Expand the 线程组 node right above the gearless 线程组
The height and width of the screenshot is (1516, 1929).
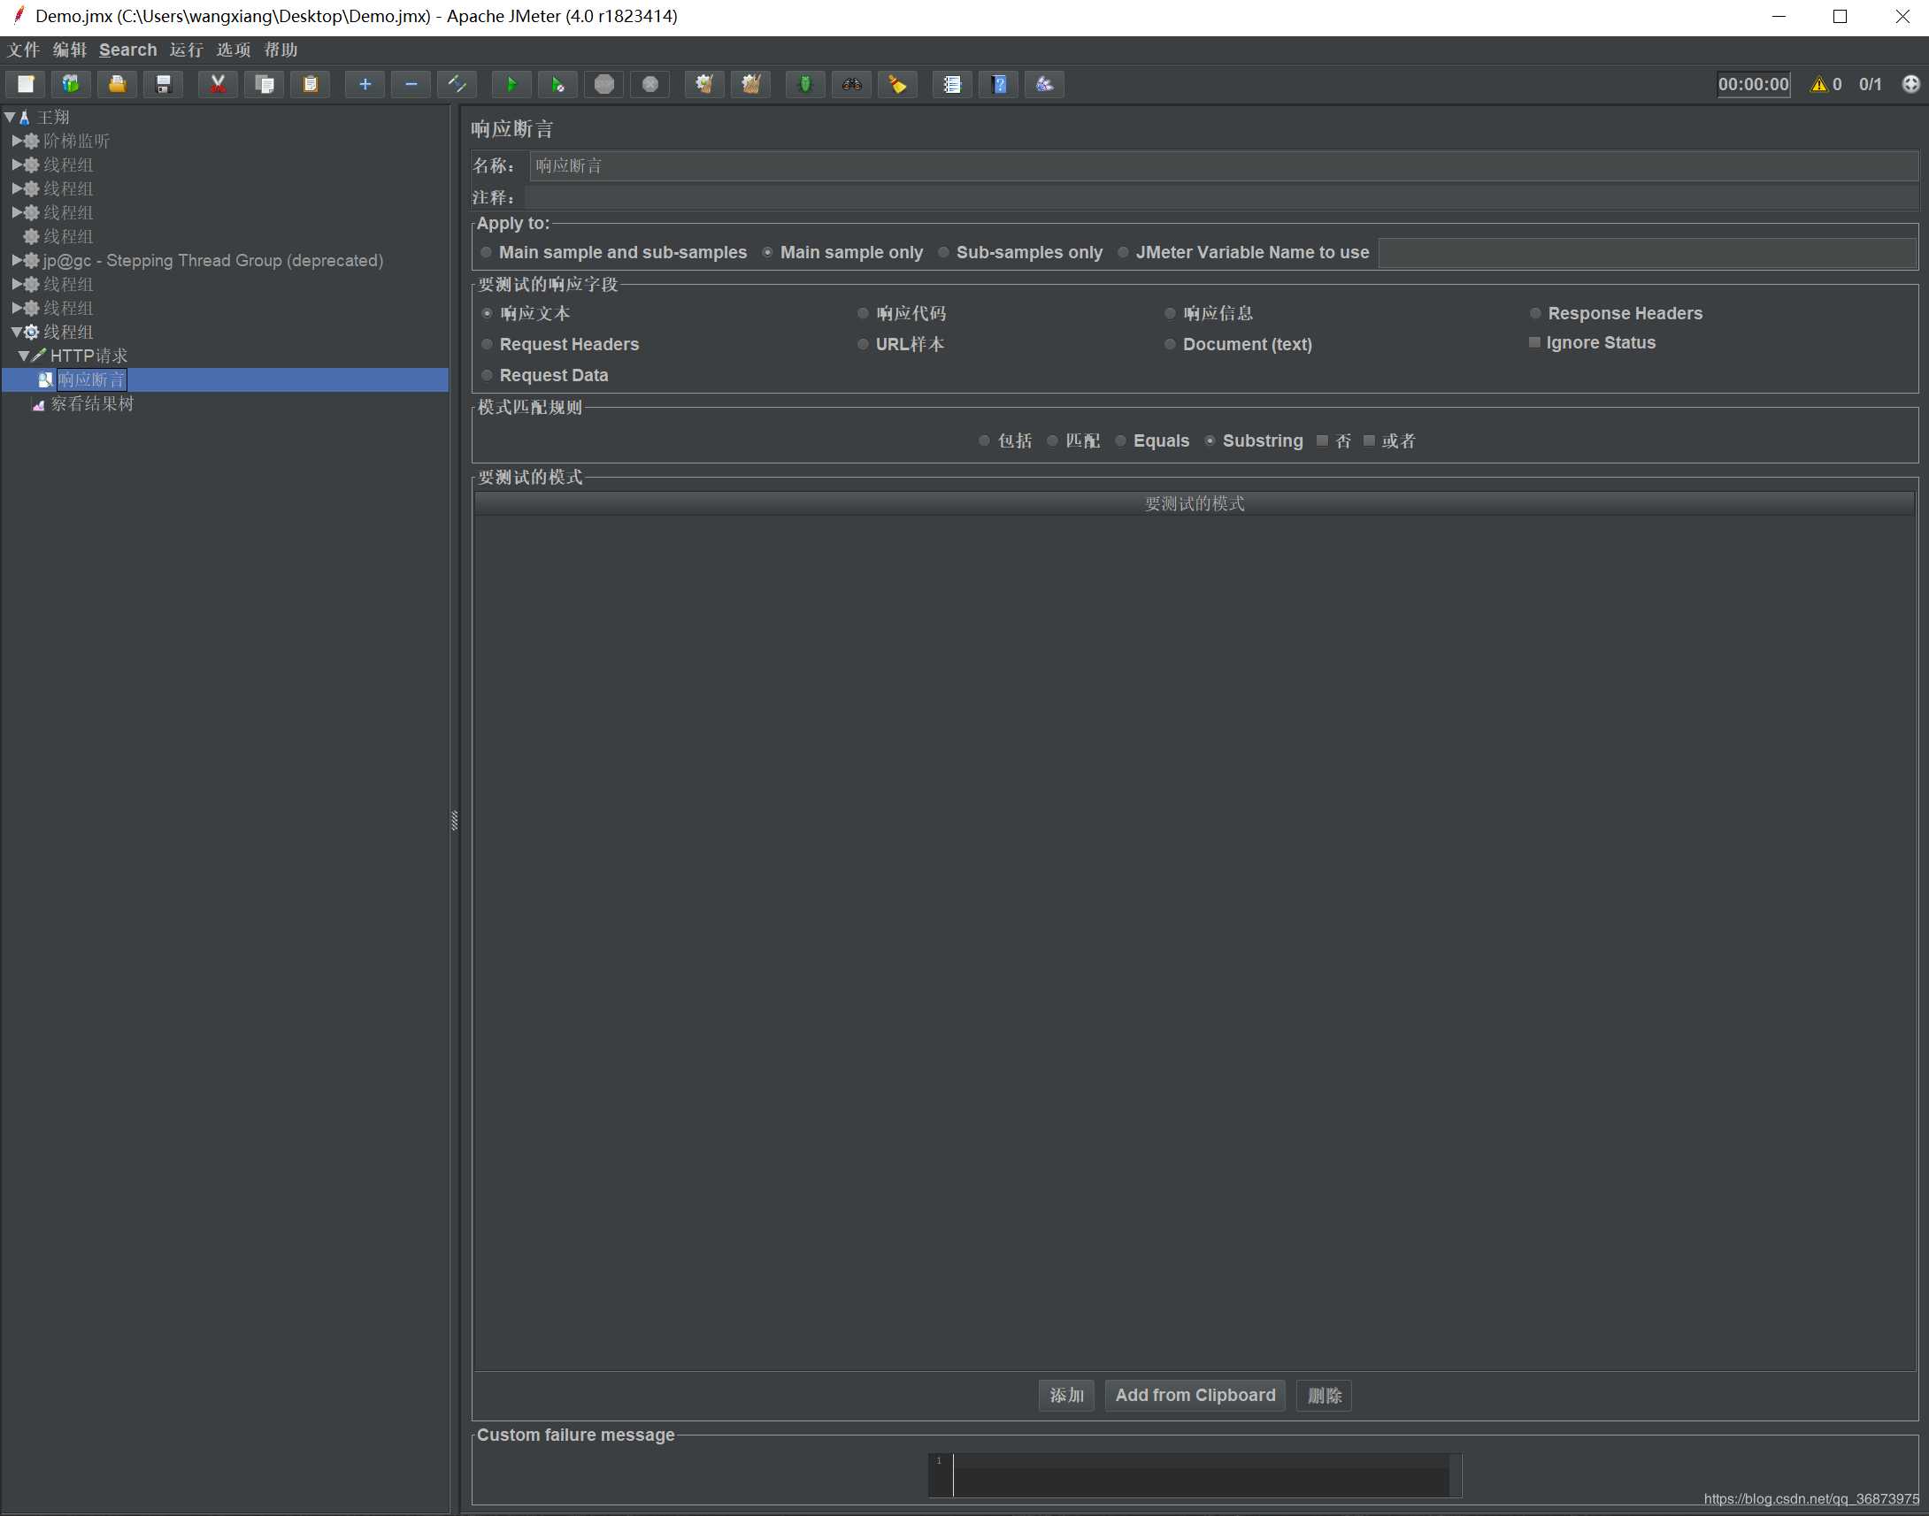(x=16, y=212)
